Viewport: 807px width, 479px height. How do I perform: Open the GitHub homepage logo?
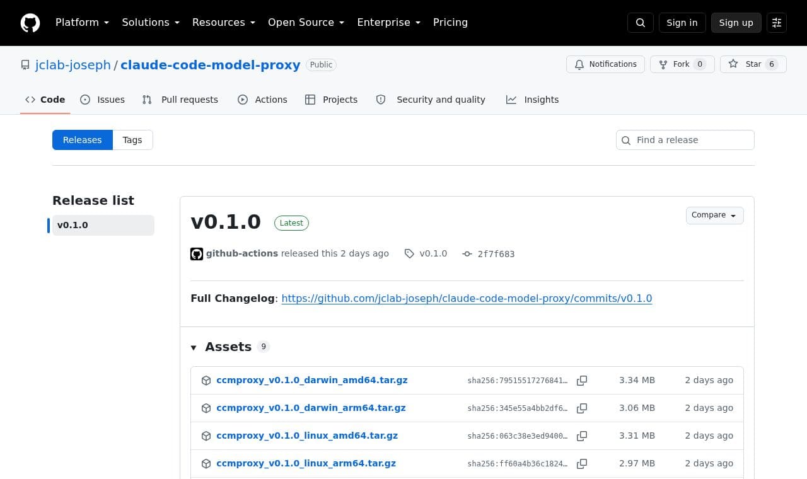coord(30,23)
